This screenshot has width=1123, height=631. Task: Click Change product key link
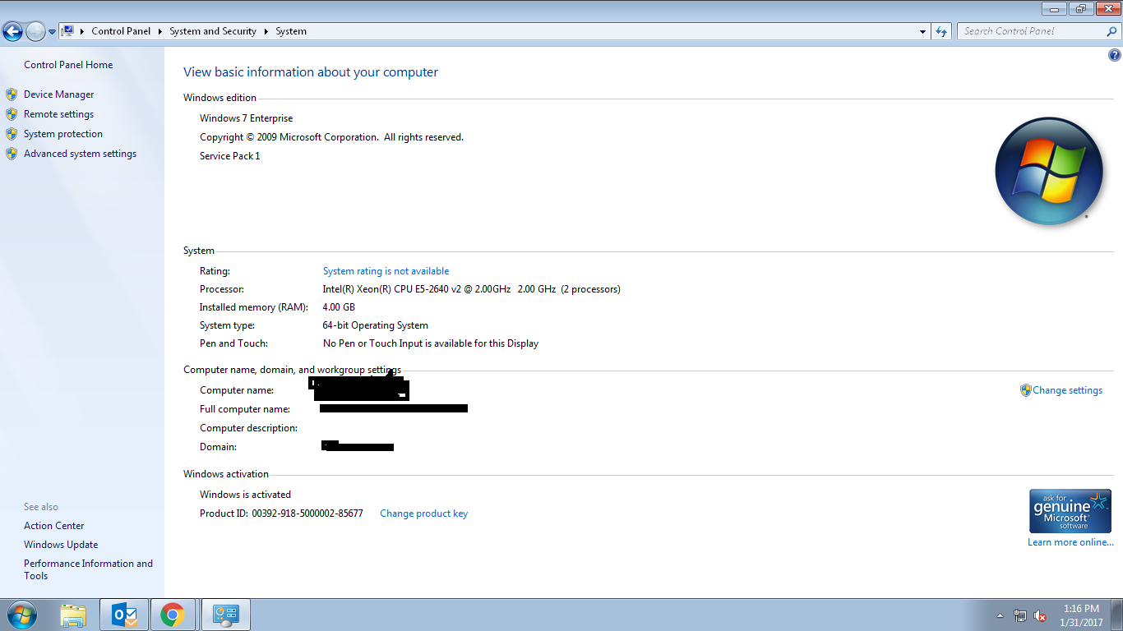coord(423,514)
